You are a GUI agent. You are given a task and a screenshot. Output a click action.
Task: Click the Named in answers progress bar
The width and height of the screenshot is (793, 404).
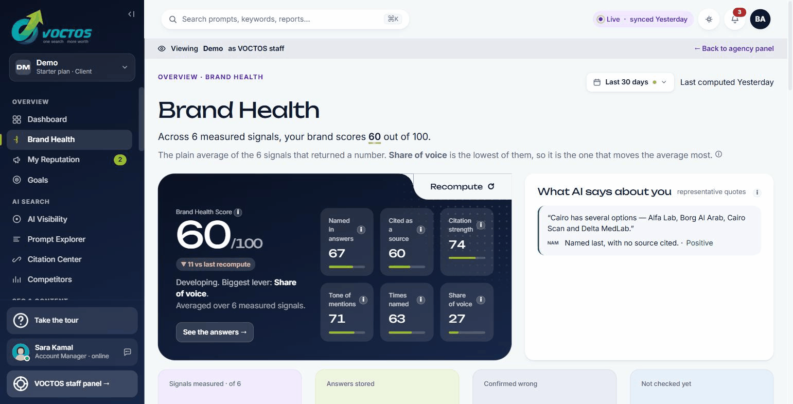(347, 267)
